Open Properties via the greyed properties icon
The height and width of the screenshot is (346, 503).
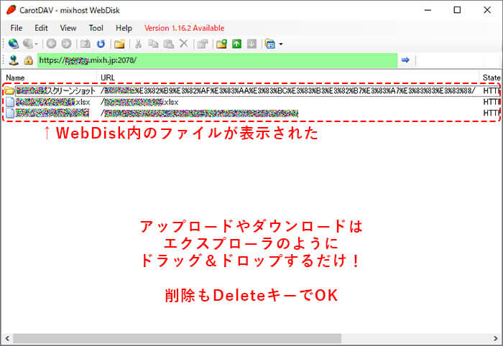tap(203, 44)
